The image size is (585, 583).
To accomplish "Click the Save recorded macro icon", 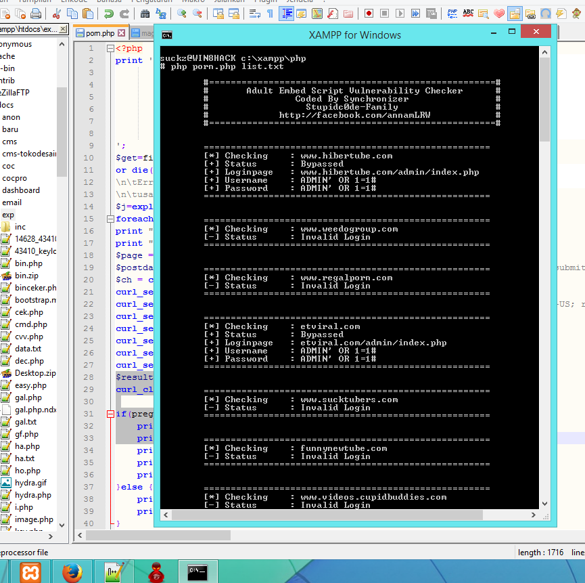I will pyautogui.click(x=431, y=14).
